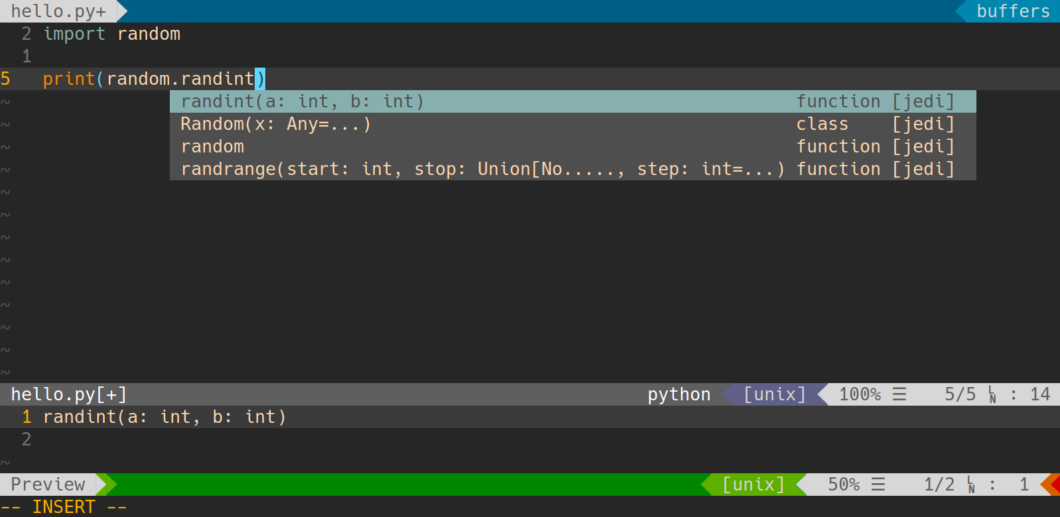Click the LN line-number symbol after 5/5
The height and width of the screenshot is (517, 1060).
[992, 394]
